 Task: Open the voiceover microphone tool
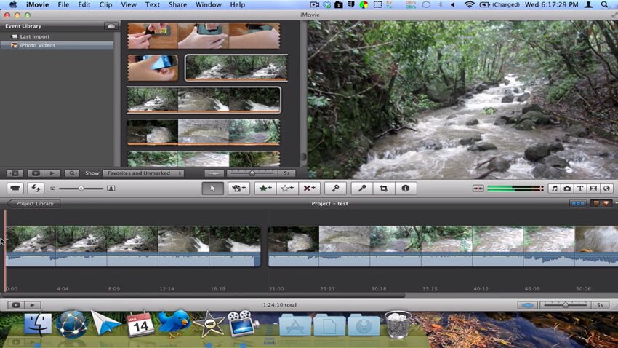(x=362, y=189)
